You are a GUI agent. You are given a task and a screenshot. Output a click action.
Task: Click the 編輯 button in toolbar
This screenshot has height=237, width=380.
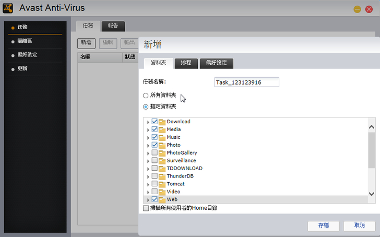[108, 43]
